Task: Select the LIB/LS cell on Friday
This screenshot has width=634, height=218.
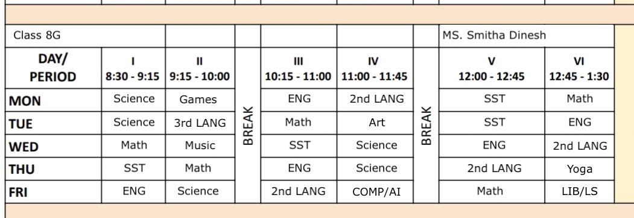Action: point(580,191)
